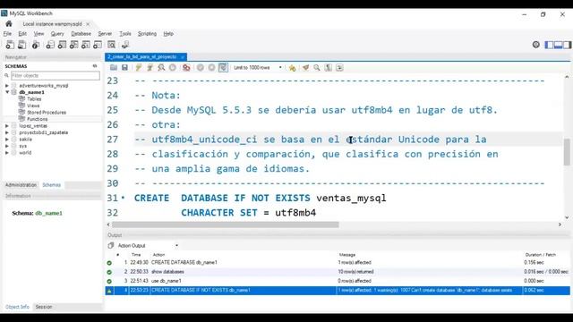573x322 pixels.
Task: Open the preferences gear icon
Action: pos(535,45)
